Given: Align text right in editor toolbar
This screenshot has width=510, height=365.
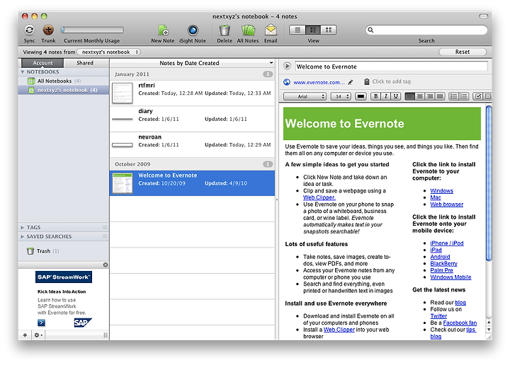Looking at the screenshot, I should 430,96.
